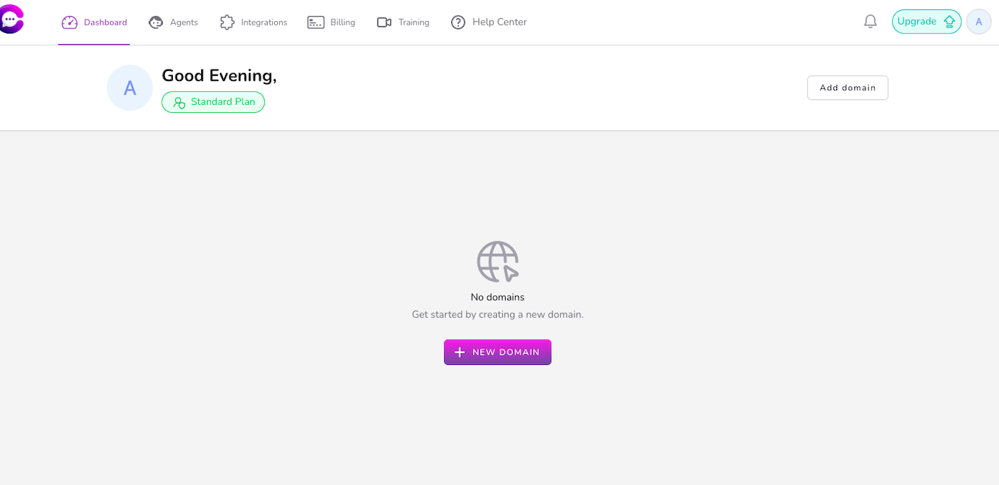Image resolution: width=999 pixels, height=485 pixels.
Task: Click the person icon in Standard Plan badge
Action: click(x=179, y=102)
